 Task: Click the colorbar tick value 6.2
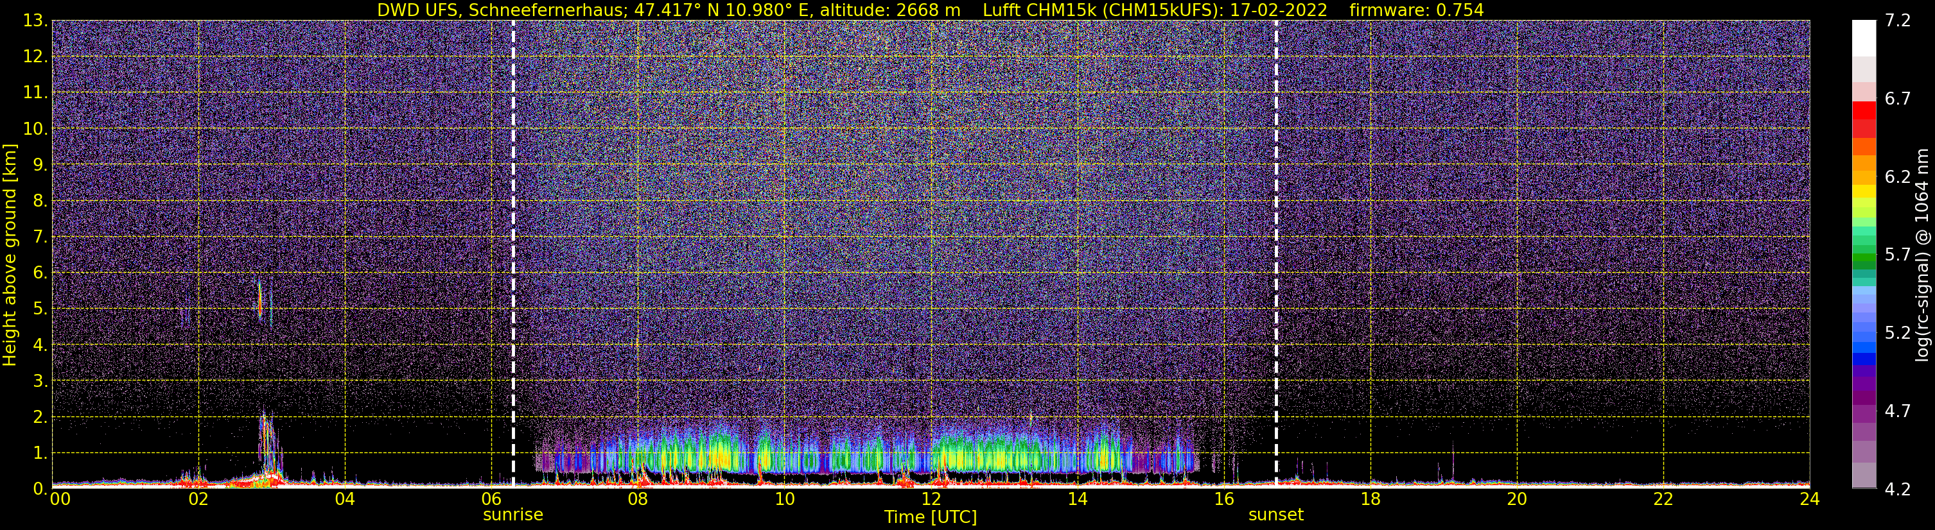click(x=1898, y=177)
